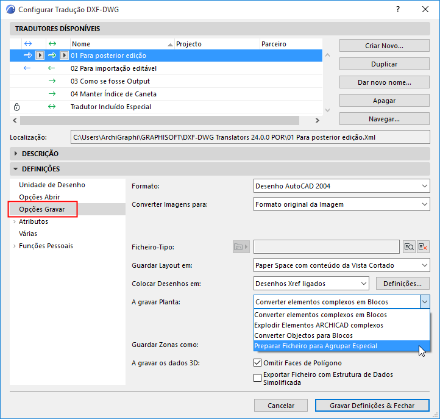Click the lock icon of Tradutor Incluído Especial

pyautogui.click(x=17, y=107)
